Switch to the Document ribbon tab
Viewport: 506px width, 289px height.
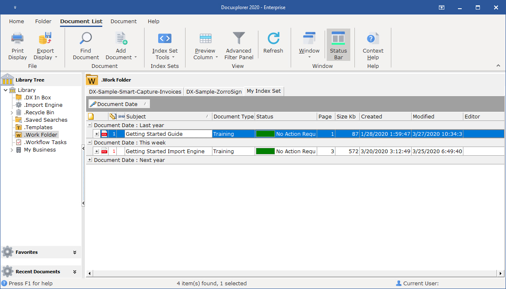pyautogui.click(x=123, y=21)
